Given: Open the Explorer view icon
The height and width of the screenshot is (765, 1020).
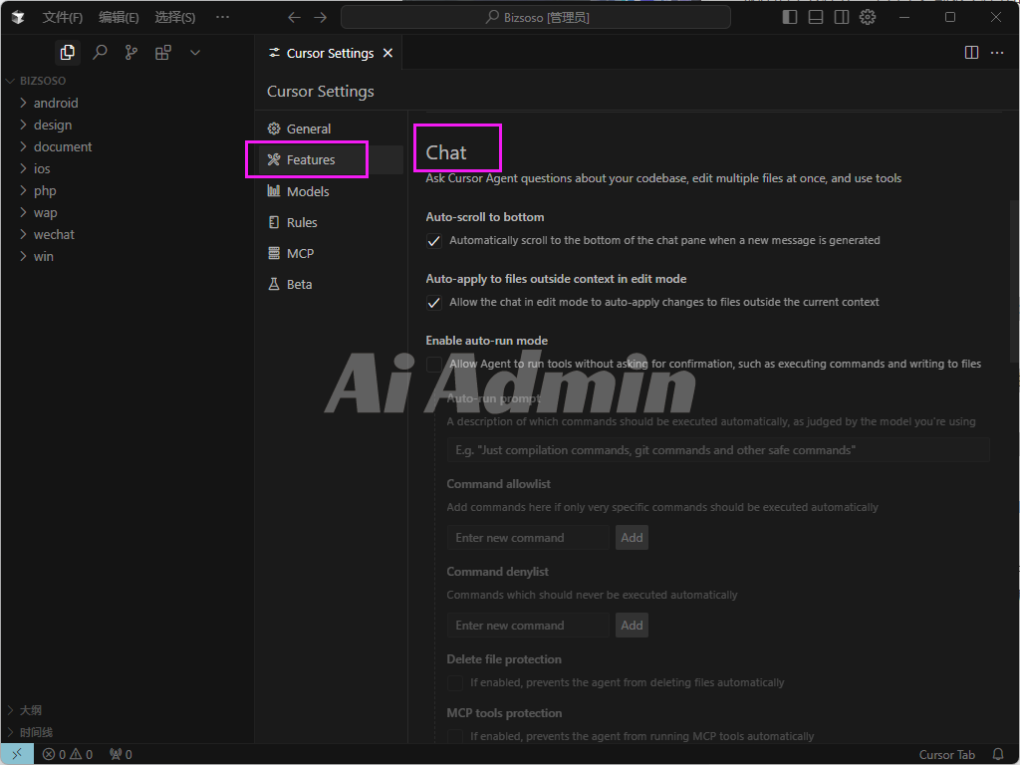Looking at the screenshot, I should (67, 53).
